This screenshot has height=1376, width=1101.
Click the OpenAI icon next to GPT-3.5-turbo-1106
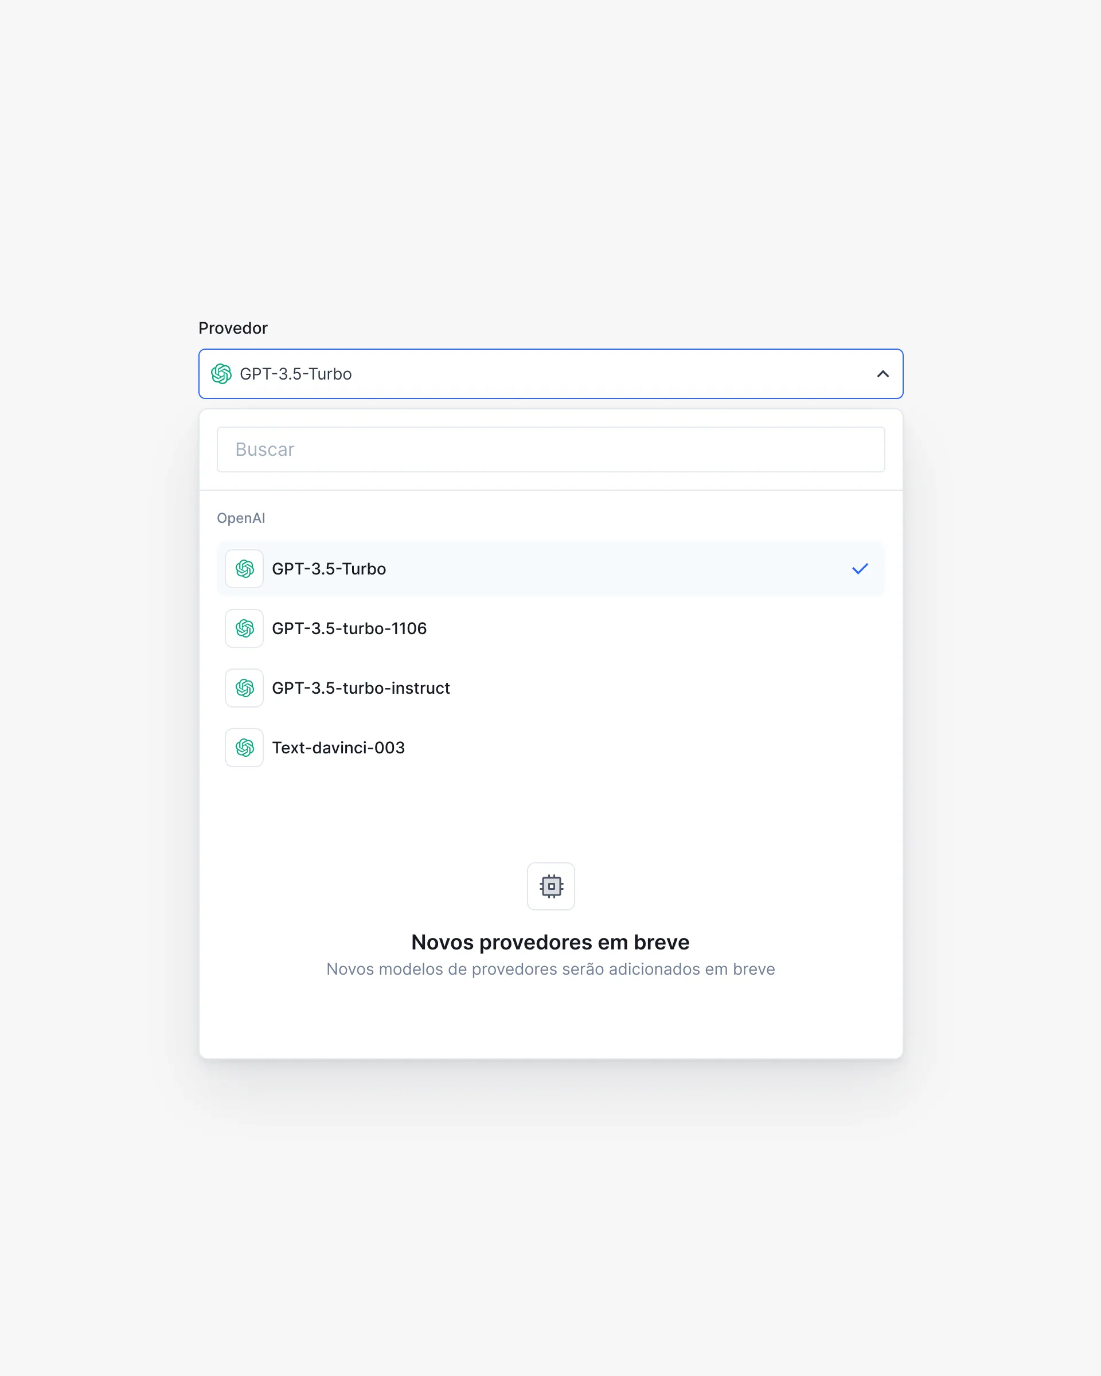click(x=244, y=628)
